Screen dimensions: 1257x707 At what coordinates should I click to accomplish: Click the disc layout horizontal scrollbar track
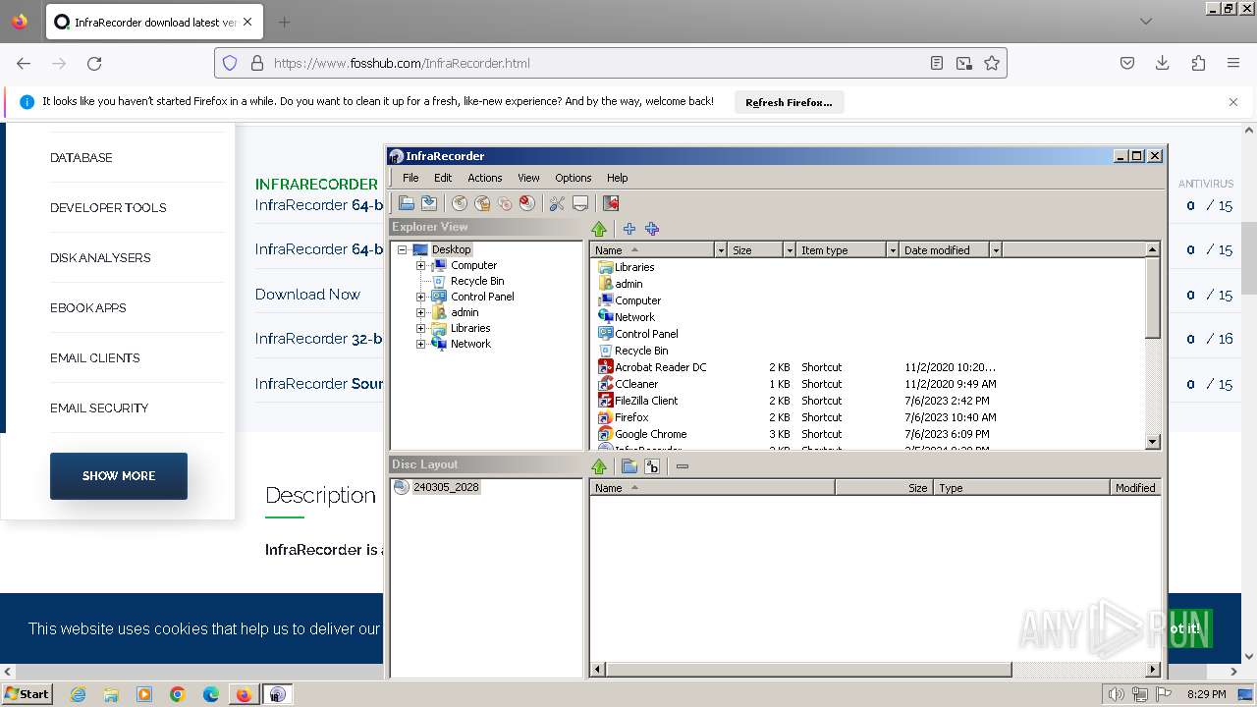pos(1078,670)
